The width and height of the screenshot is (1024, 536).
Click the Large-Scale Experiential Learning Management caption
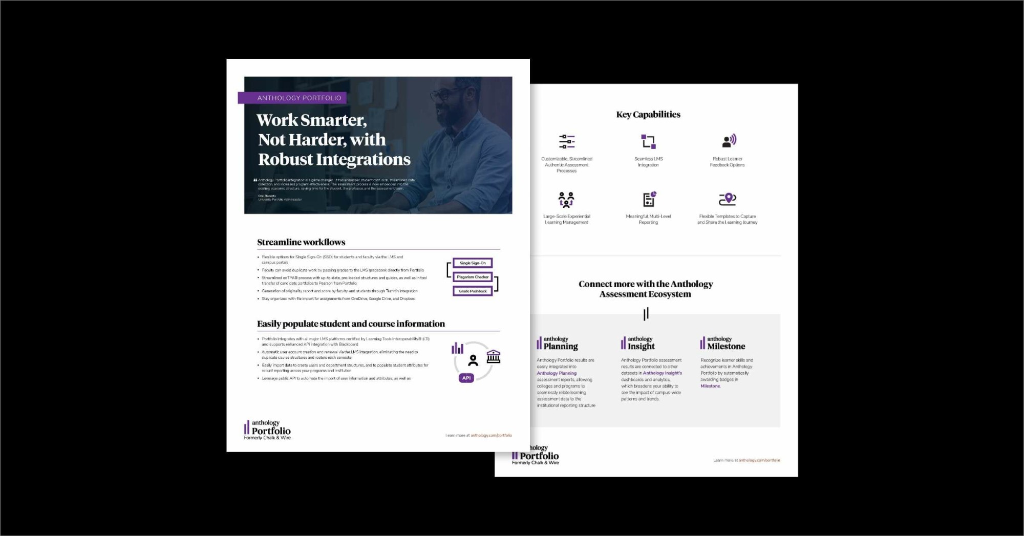point(566,219)
